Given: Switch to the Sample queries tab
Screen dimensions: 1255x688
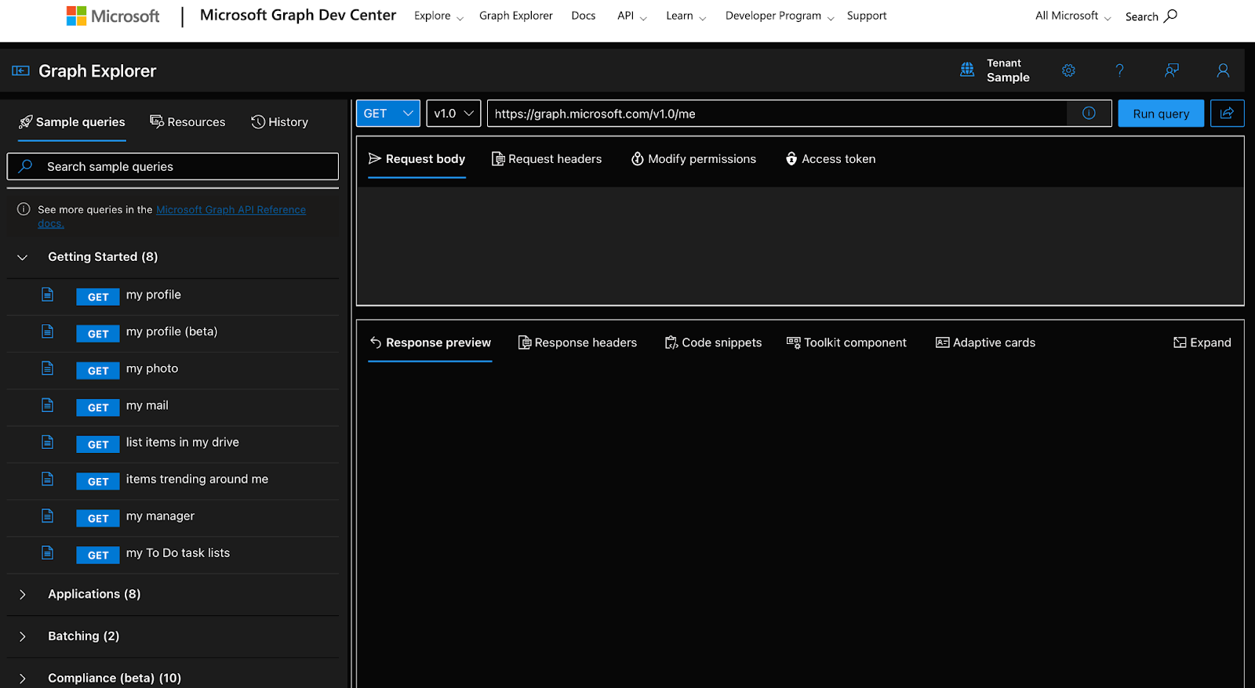Looking at the screenshot, I should point(72,121).
